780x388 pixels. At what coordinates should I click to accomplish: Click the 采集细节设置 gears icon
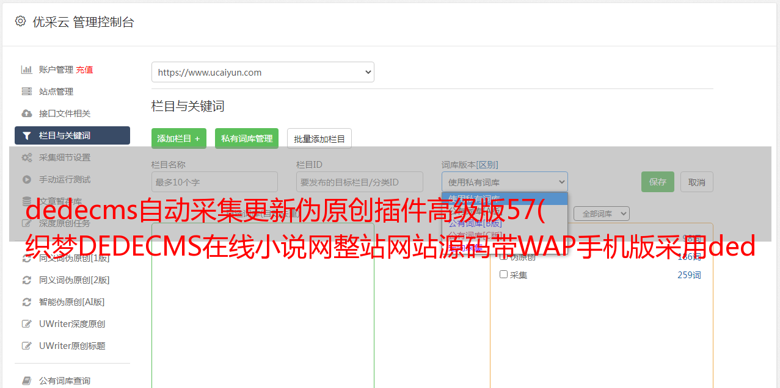pyautogui.click(x=26, y=157)
